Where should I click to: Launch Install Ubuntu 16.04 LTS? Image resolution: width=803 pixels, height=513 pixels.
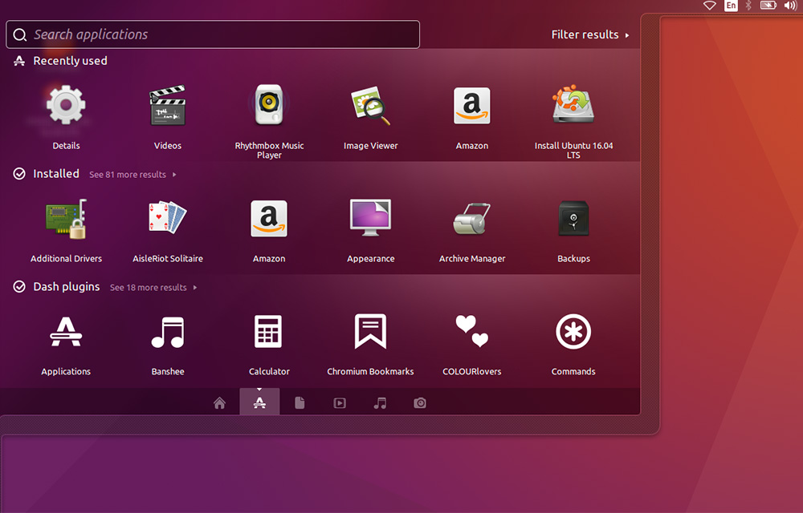tap(573, 107)
